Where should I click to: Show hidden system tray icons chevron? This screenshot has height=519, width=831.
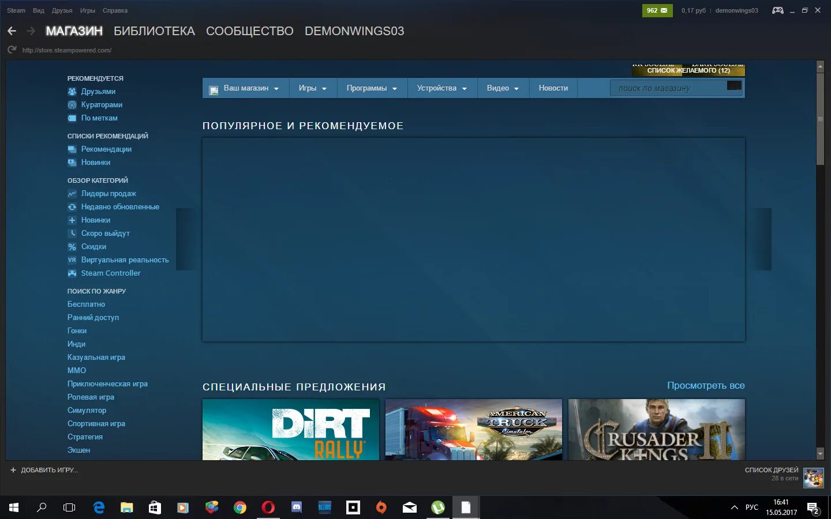click(x=735, y=507)
